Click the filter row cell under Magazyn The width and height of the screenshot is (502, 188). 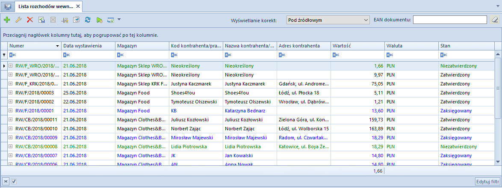[142, 54]
